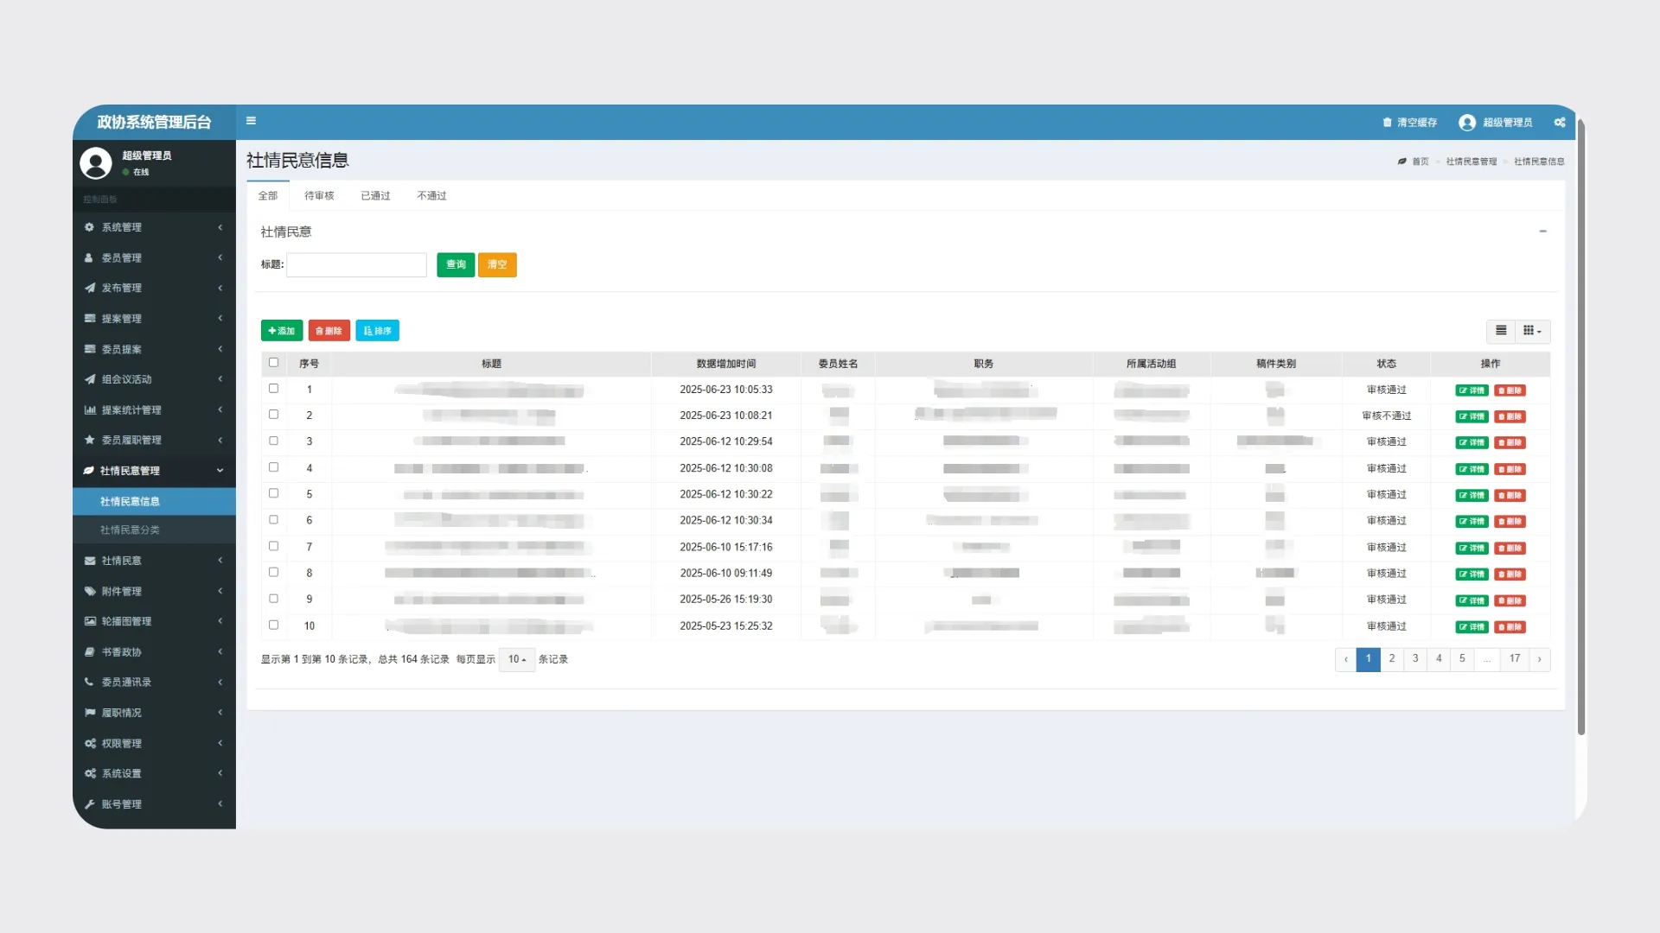
Task: Click the red delete icon in row 3
Action: click(1510, 443)
